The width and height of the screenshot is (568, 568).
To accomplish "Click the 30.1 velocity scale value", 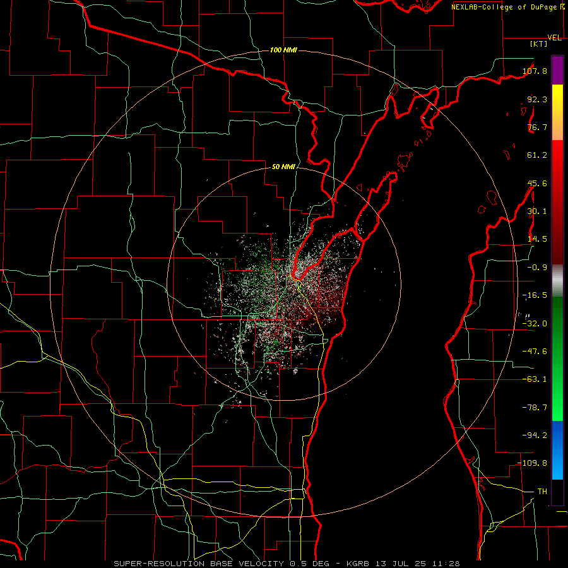I will pos(537,211).
